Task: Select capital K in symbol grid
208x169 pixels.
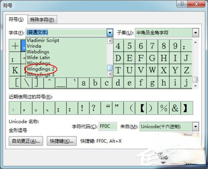Action: [15, 70]
